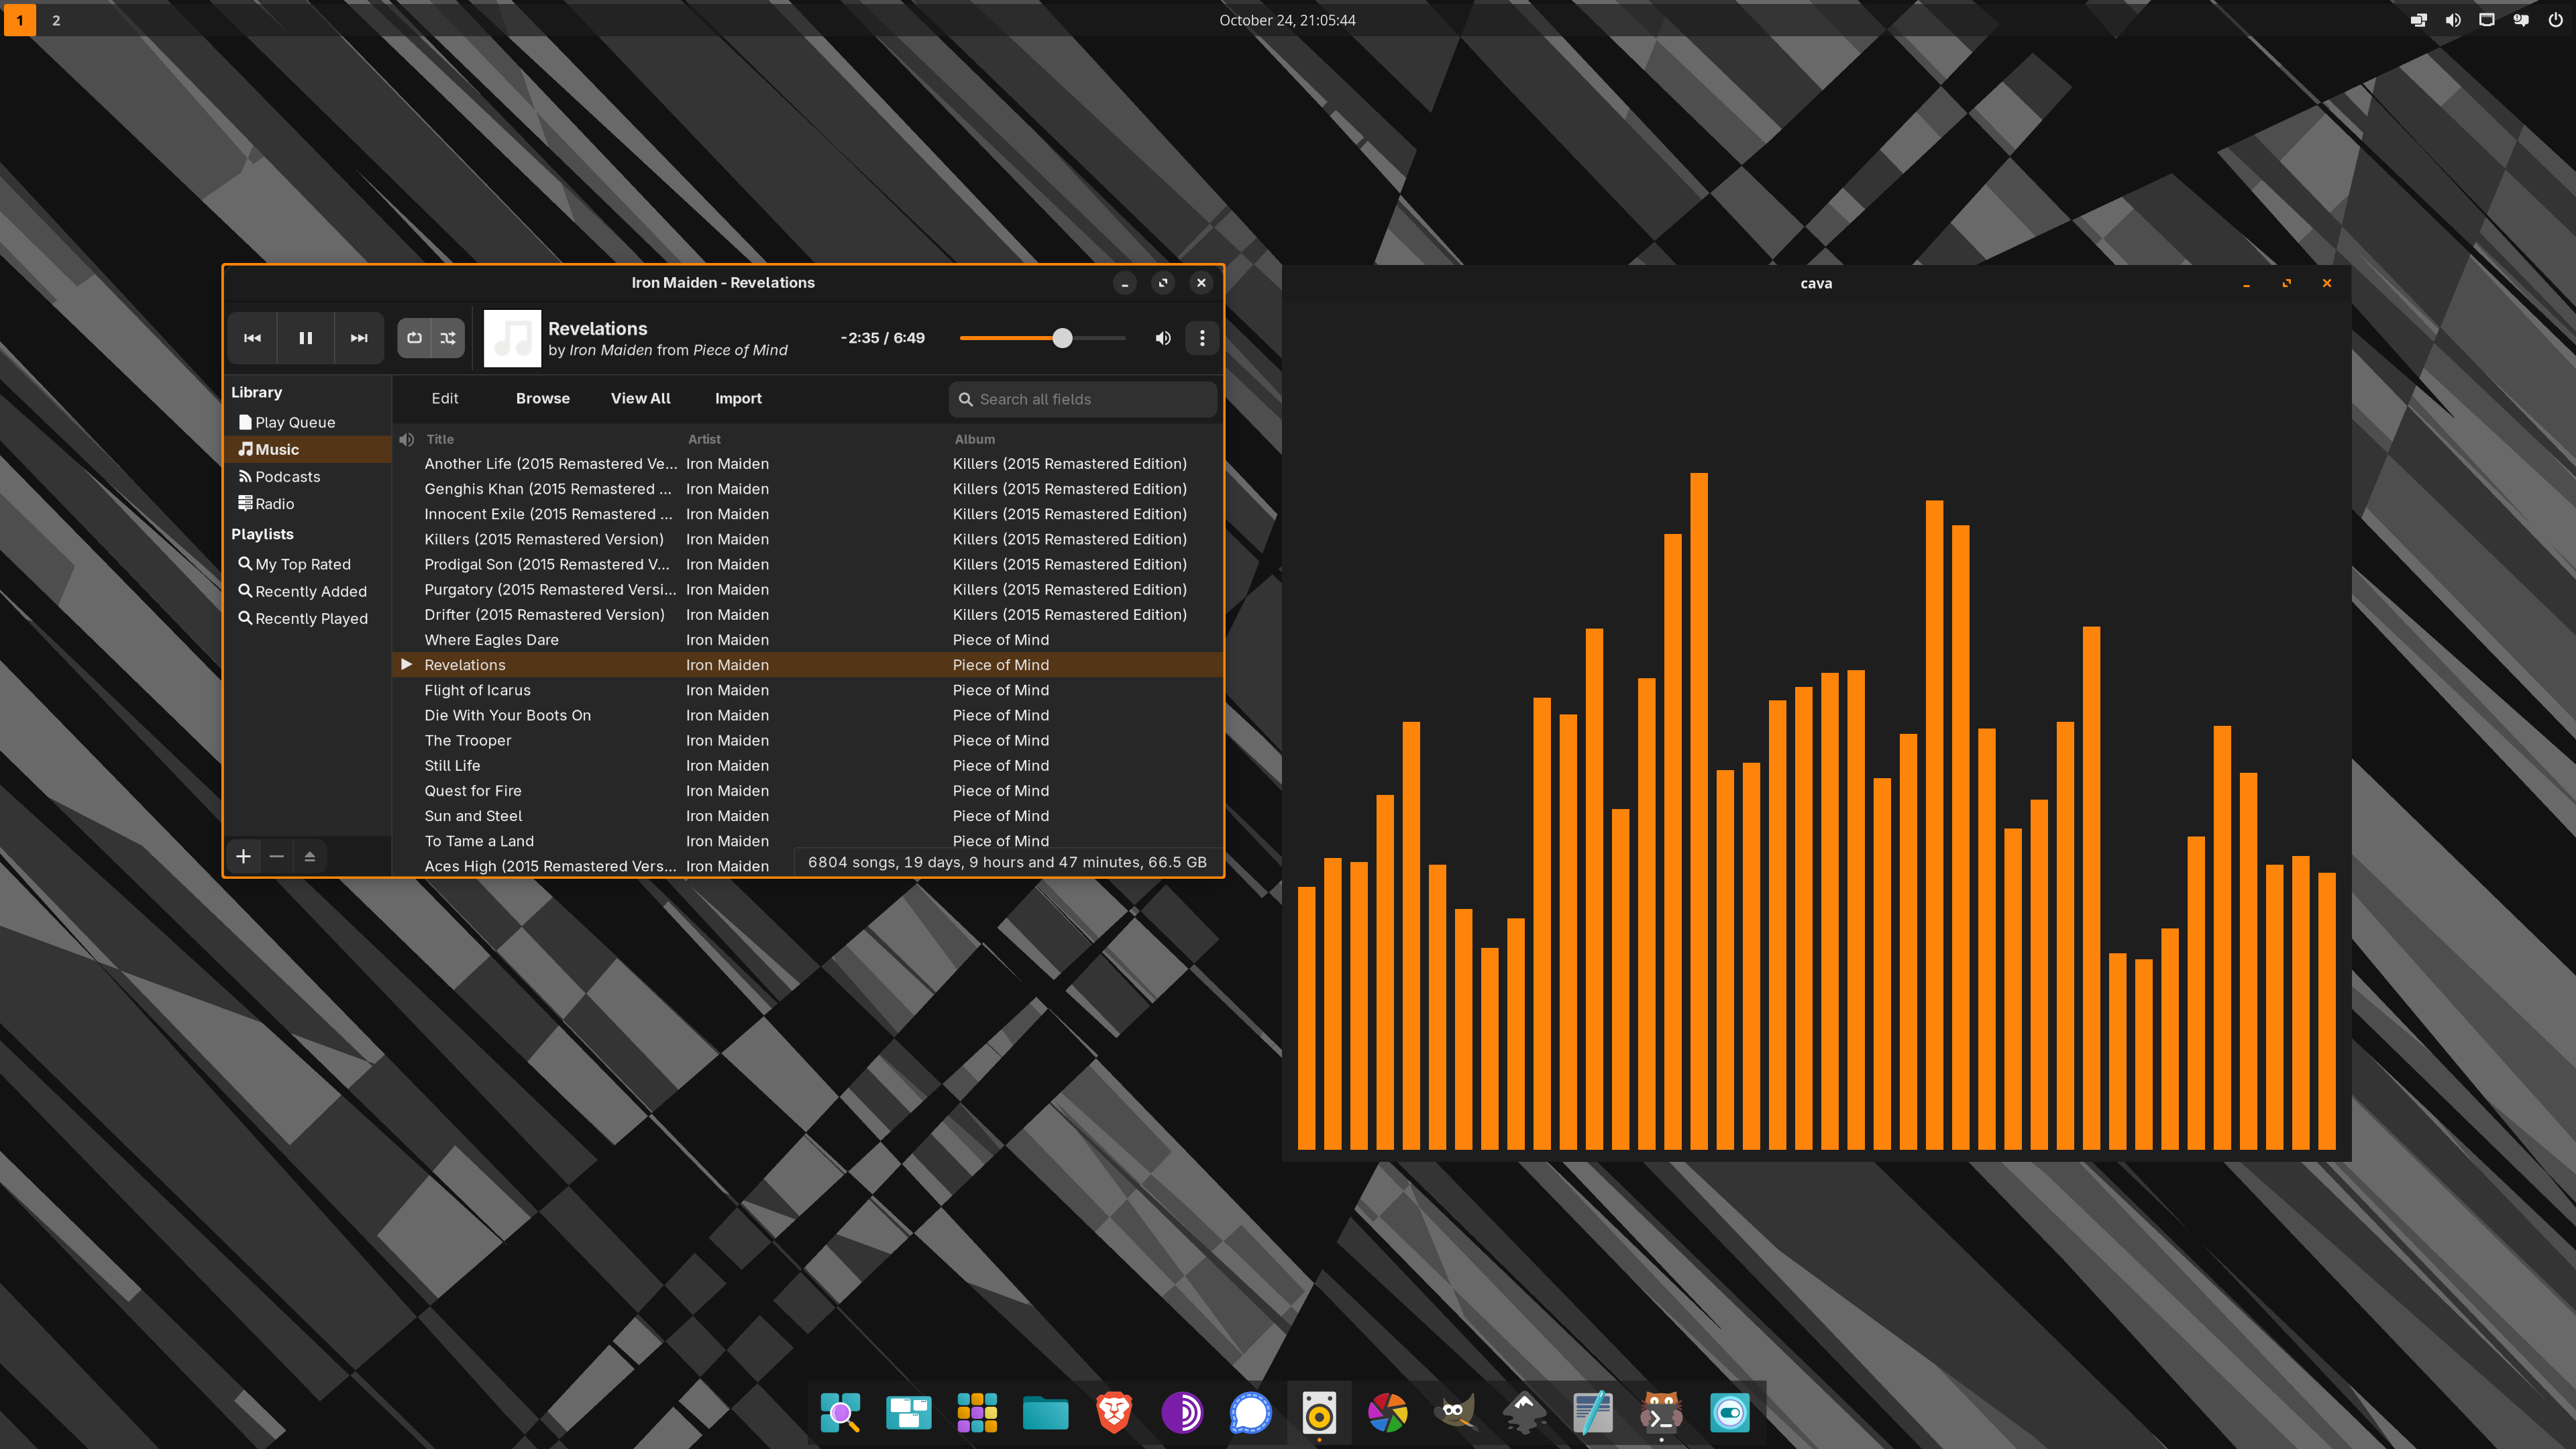Screen dimensions: 2576x1449
Task: Open the Radio source in sidebar
Action: point(274,504)
